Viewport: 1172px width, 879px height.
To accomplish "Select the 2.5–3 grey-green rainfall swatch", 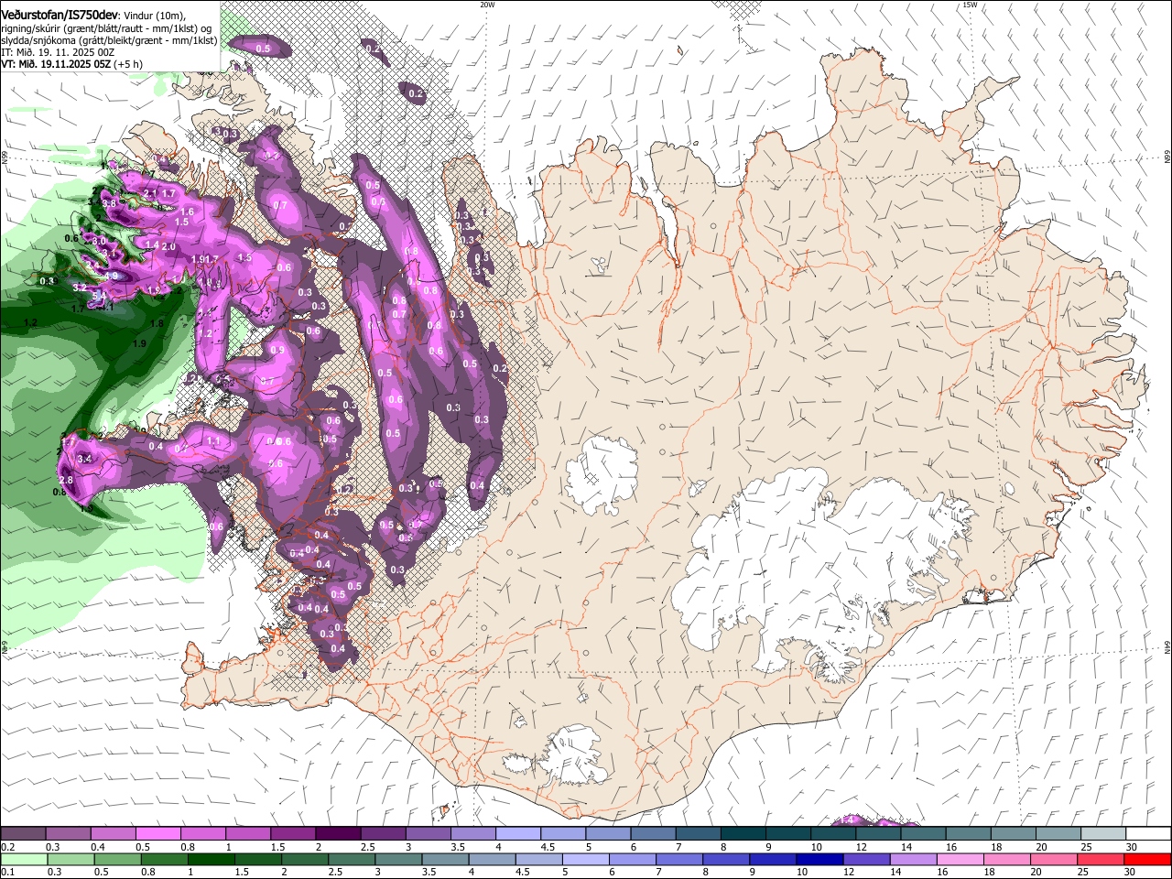I will click(x=352, y=859).
